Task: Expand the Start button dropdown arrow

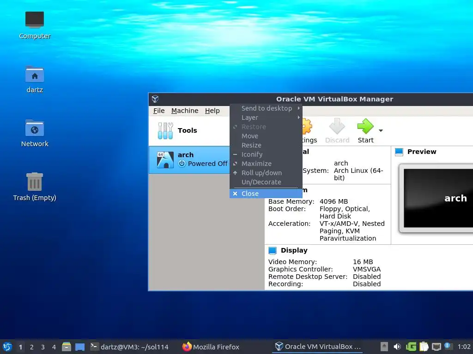Action: 381,130
